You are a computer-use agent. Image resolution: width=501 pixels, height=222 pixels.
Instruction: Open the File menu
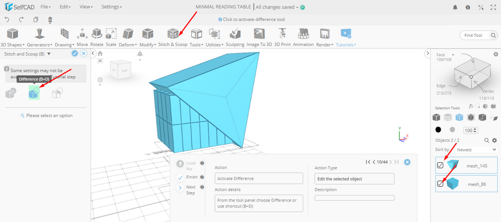tap(45, 7)
